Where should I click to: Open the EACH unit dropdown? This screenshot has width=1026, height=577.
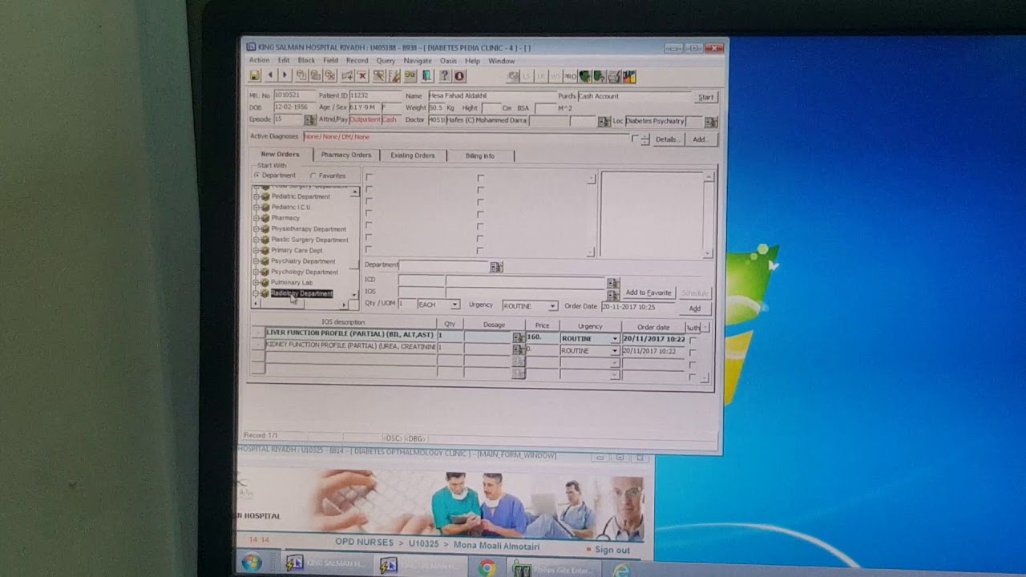(x=454, y=305)
